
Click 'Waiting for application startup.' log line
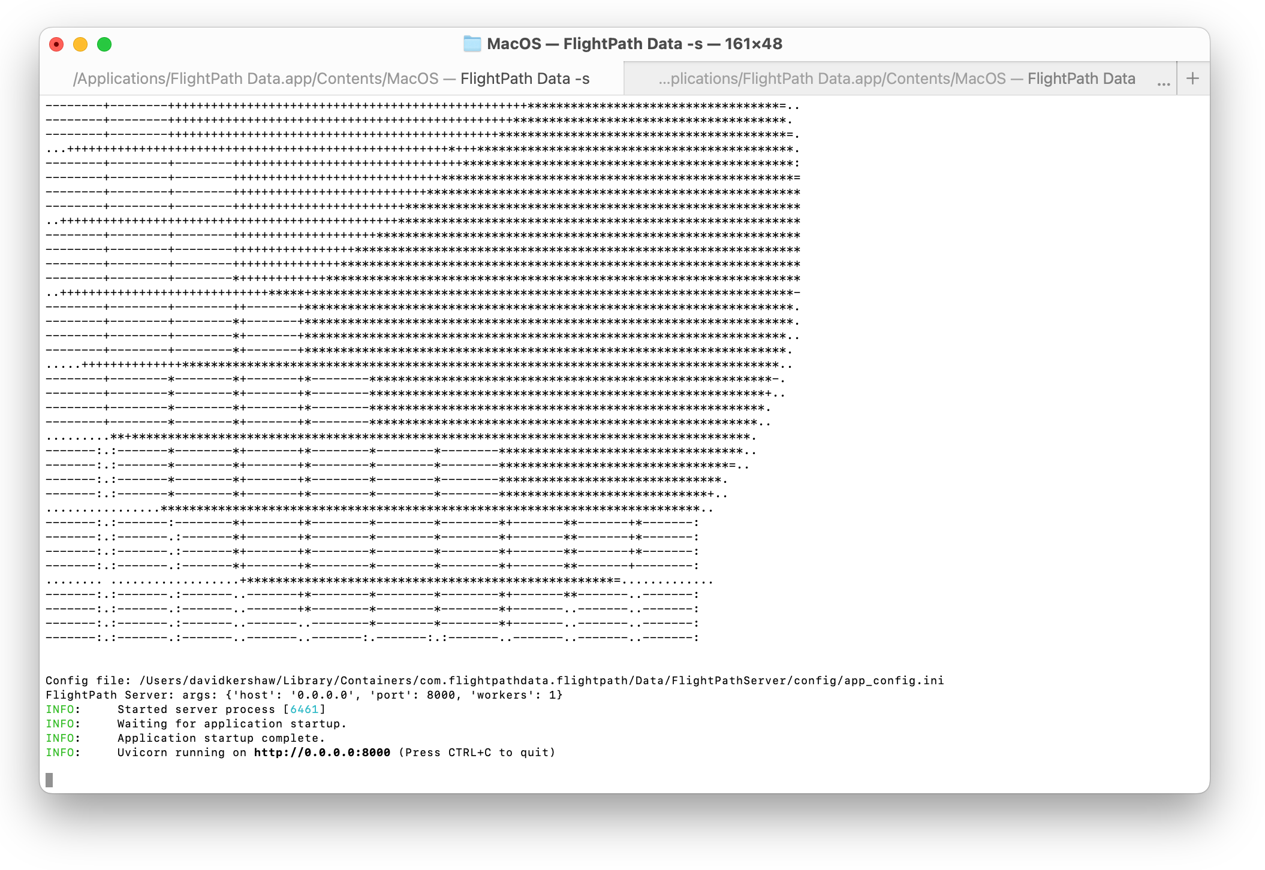click(x=231, y=724)
